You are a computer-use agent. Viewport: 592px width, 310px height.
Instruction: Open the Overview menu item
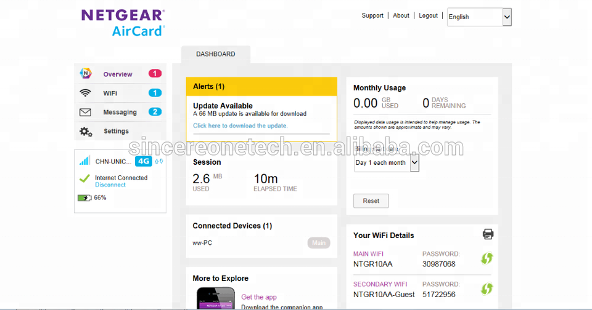click(x=120, y=74)
